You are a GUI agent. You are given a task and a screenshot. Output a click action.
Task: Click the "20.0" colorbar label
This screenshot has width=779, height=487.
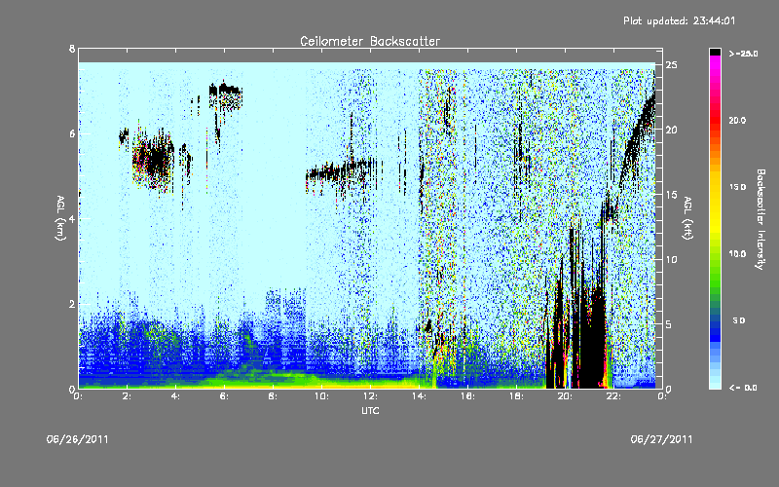click(x=737, y=120)
